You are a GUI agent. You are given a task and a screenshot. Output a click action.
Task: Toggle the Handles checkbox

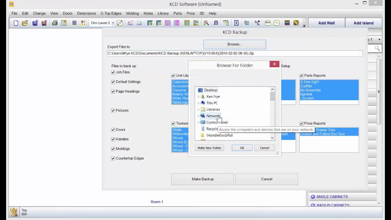coord(113,139)
